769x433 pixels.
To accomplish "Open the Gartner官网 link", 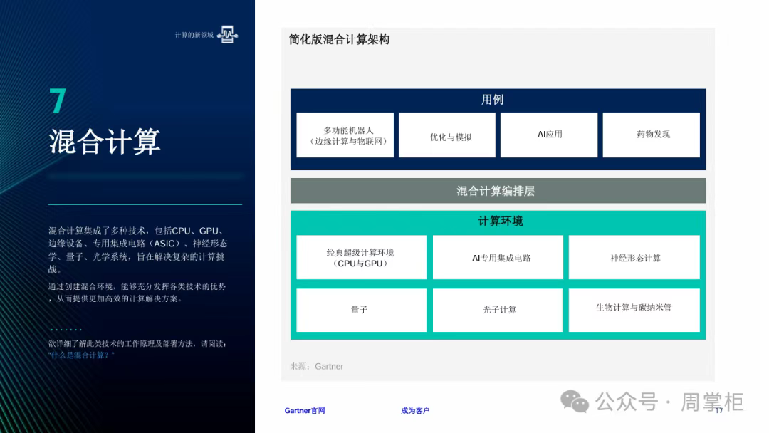I will click(x=305, y=411).
